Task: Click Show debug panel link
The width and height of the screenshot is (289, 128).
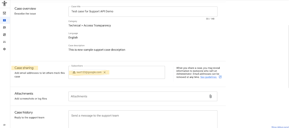Action: pos(280,127)
